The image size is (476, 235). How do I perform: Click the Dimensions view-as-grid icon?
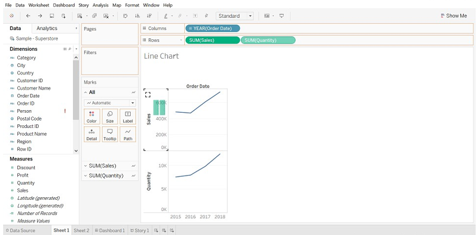tap(65, 49)
